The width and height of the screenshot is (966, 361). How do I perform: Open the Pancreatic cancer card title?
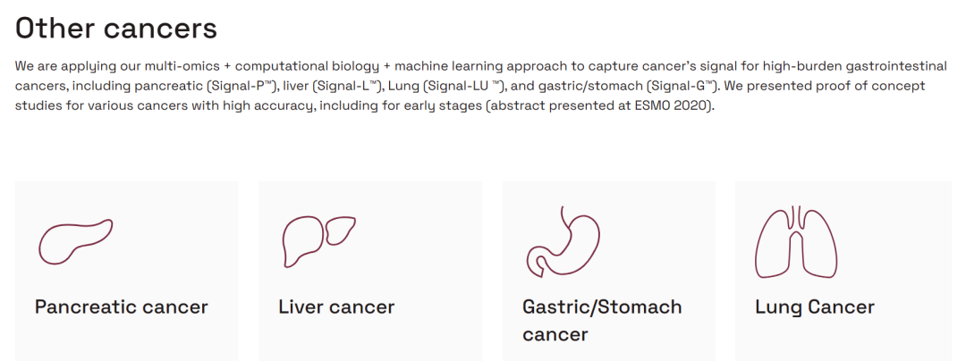[121, 307]
